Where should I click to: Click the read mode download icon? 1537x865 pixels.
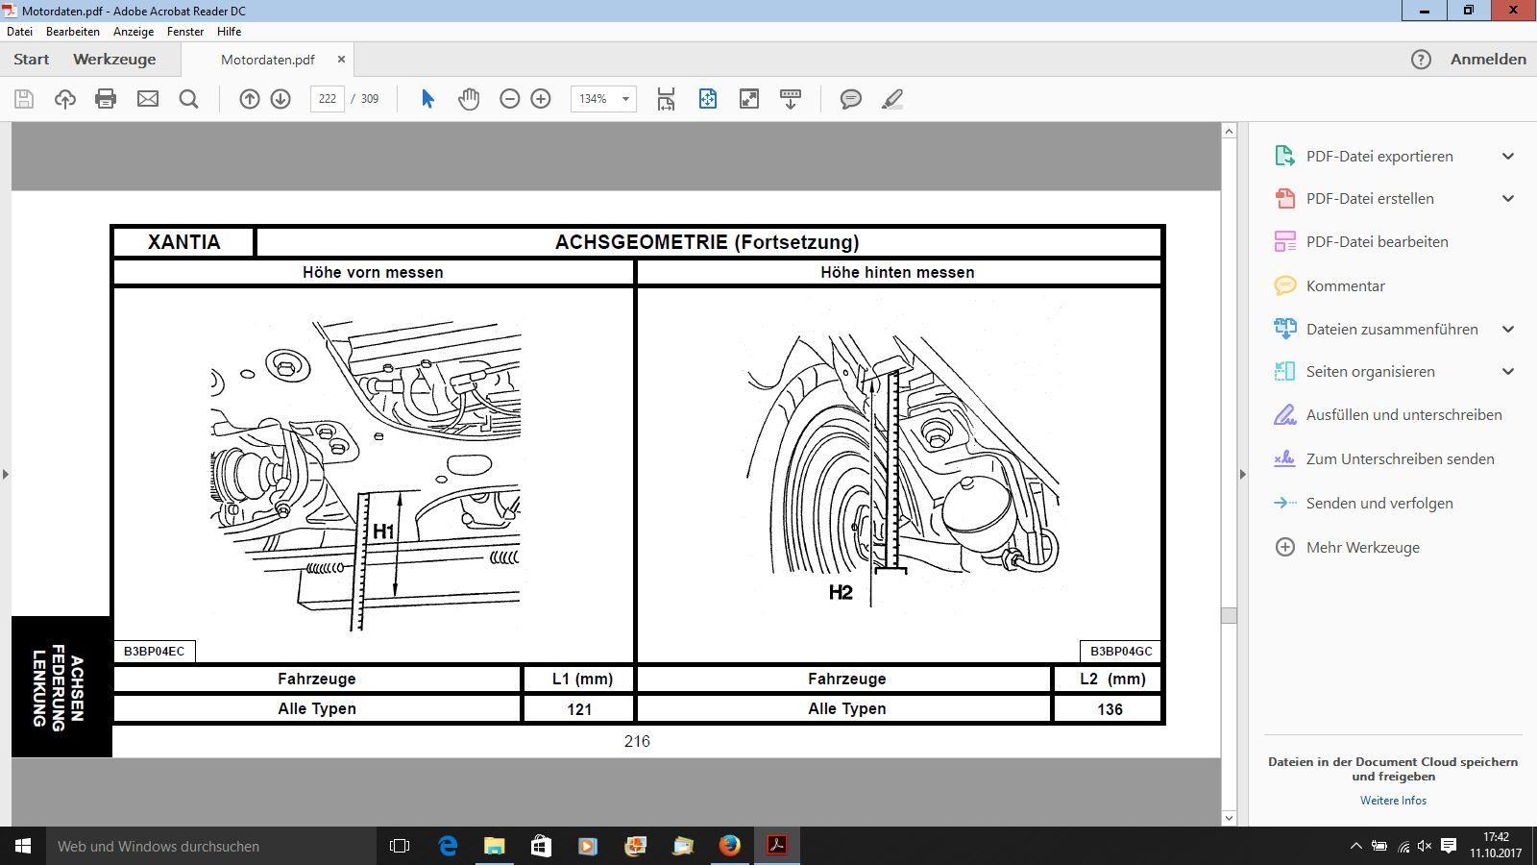pos(791,99)
